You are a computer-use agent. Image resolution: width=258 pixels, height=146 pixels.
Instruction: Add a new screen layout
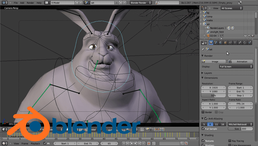pos(77,3)
